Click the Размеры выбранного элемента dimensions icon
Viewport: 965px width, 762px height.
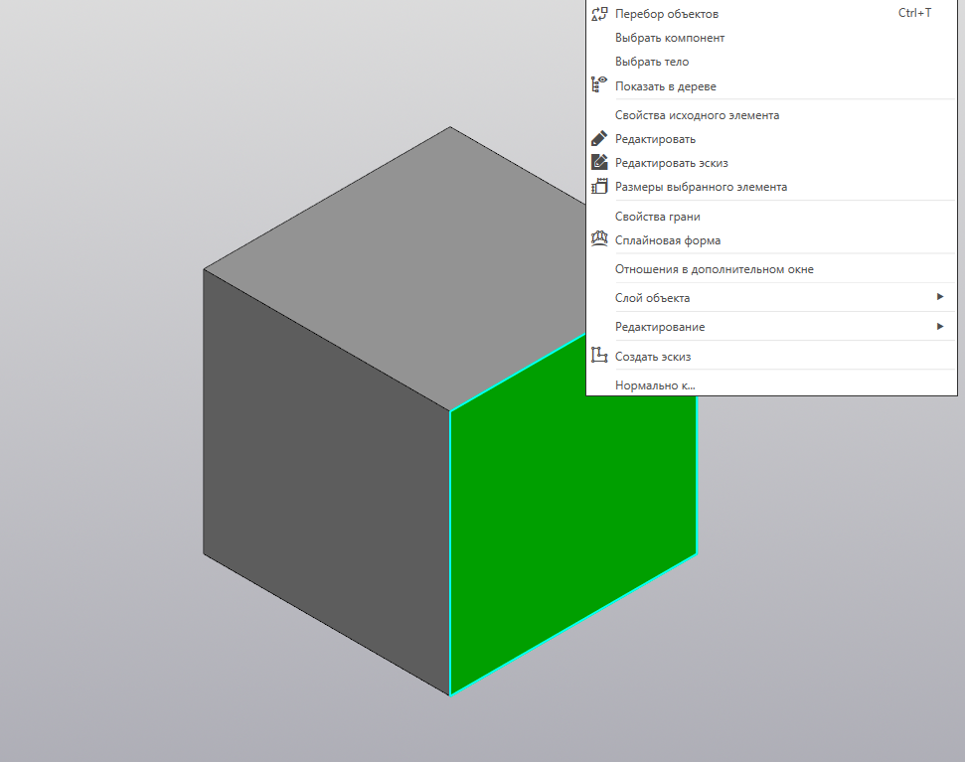pyautogui.click(x=599, y=186)
